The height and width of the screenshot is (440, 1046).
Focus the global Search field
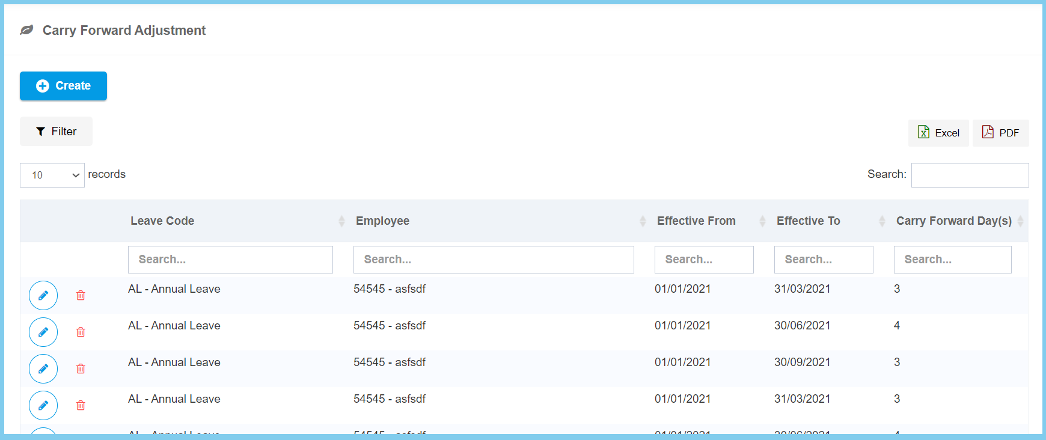pos(969,175)
